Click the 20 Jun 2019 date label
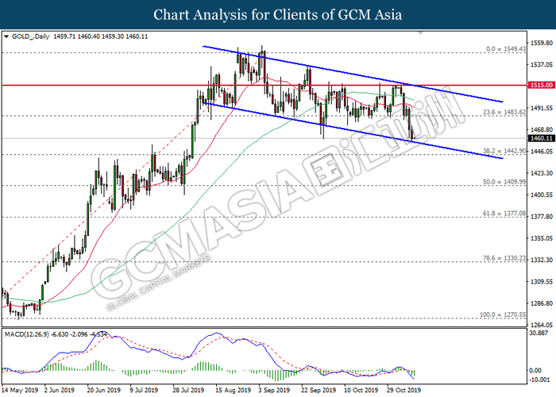 (104, 391)
